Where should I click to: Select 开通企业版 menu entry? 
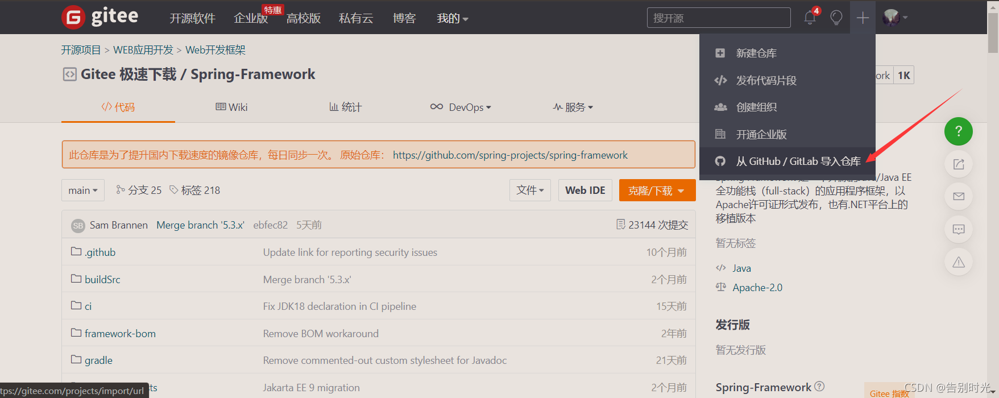point(787,134)
